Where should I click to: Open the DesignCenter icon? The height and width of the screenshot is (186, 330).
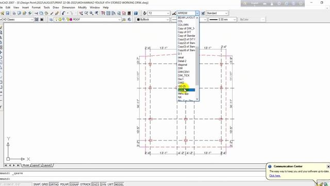(x=108, y=13)
